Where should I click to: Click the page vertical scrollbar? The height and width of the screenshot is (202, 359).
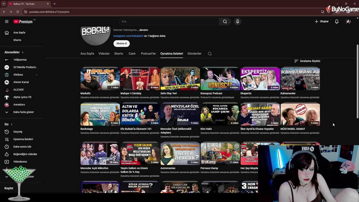pyautogui.click(x=357, y=81)
